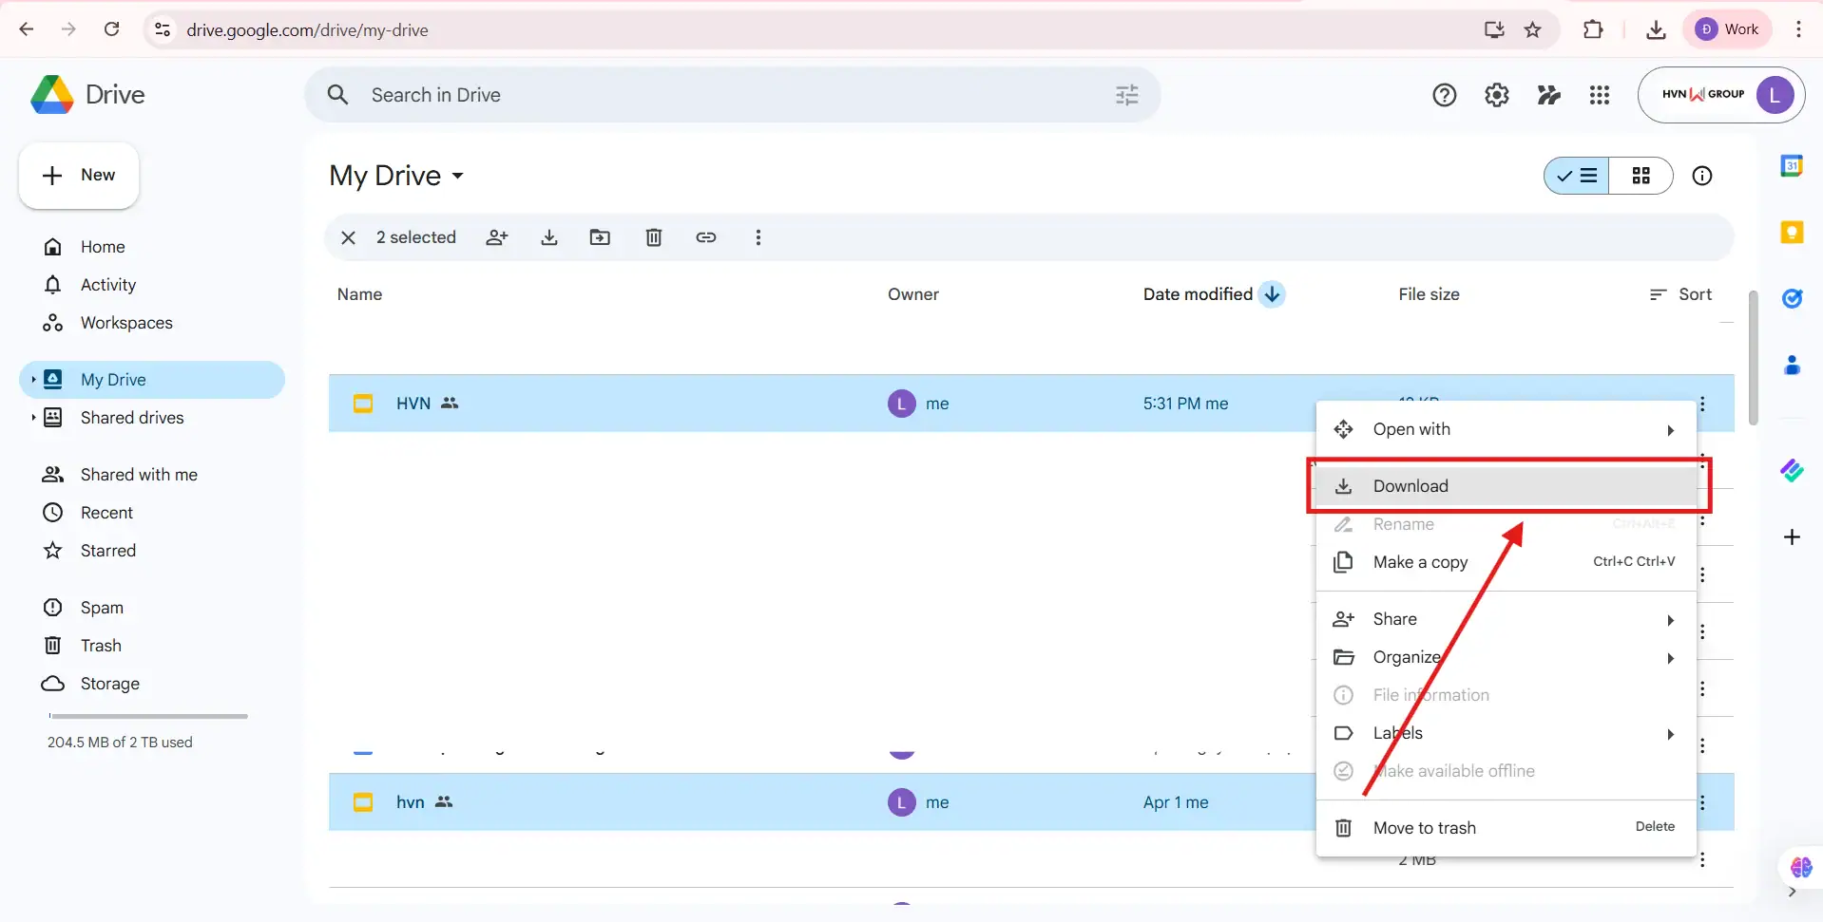Screen dimensions: 1823x922
Task: Open Drive settings gear
Action: tap(1496, 95)
